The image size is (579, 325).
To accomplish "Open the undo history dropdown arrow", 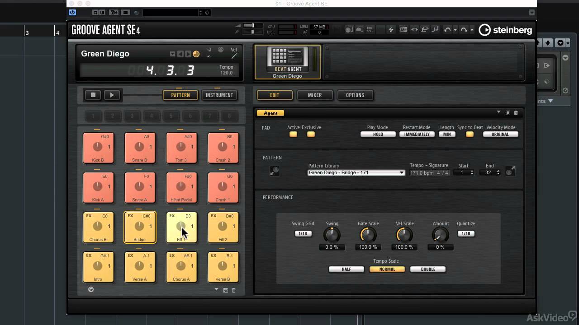I will pyautogui.click(x=456, y=30).
